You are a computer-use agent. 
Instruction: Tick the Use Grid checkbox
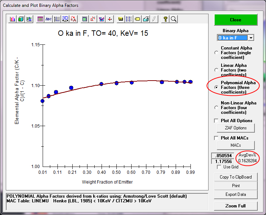[219, 167]
